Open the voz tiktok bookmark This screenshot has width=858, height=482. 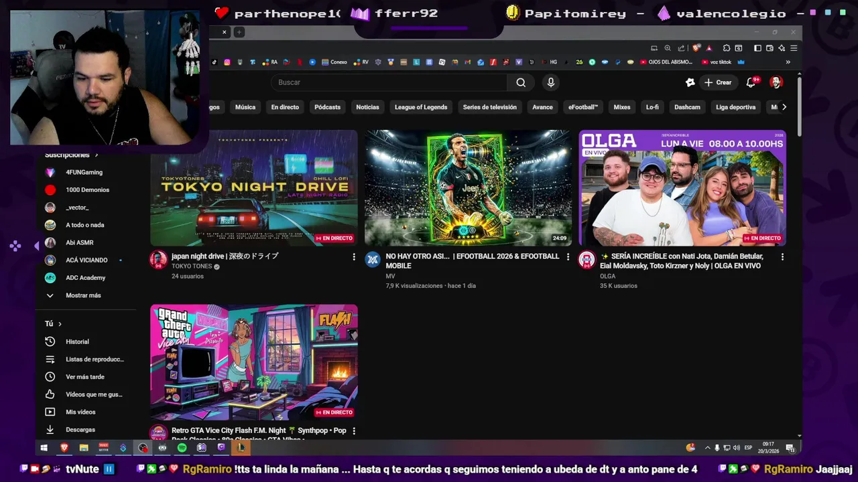pyautogui.click(x=717, y=62)
